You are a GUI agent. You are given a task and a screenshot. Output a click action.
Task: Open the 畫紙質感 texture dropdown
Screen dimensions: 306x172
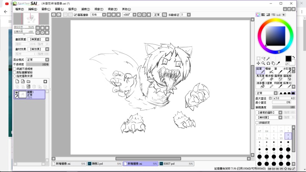click(x=47, y=39)
